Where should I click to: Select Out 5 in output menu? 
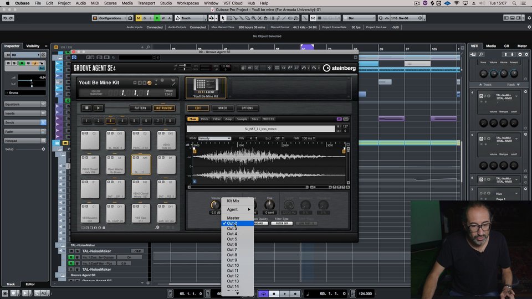tap(232, 239)
